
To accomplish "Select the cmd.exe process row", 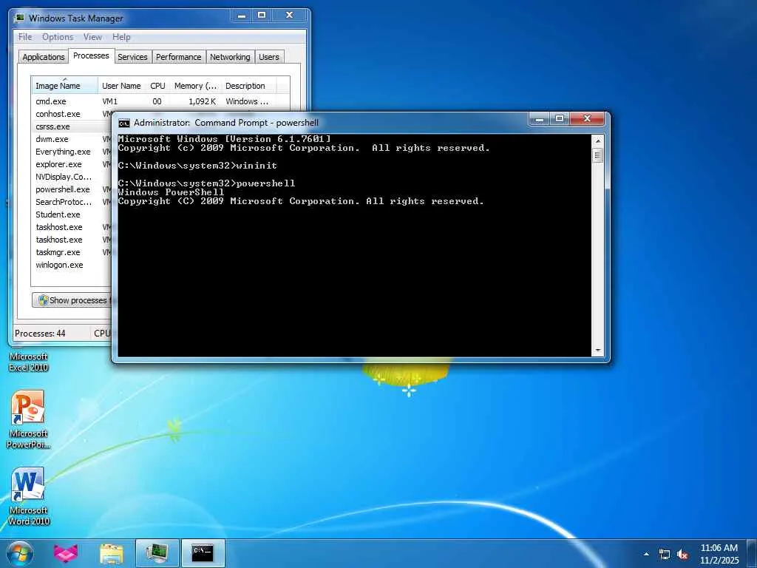I will [160, 101].
